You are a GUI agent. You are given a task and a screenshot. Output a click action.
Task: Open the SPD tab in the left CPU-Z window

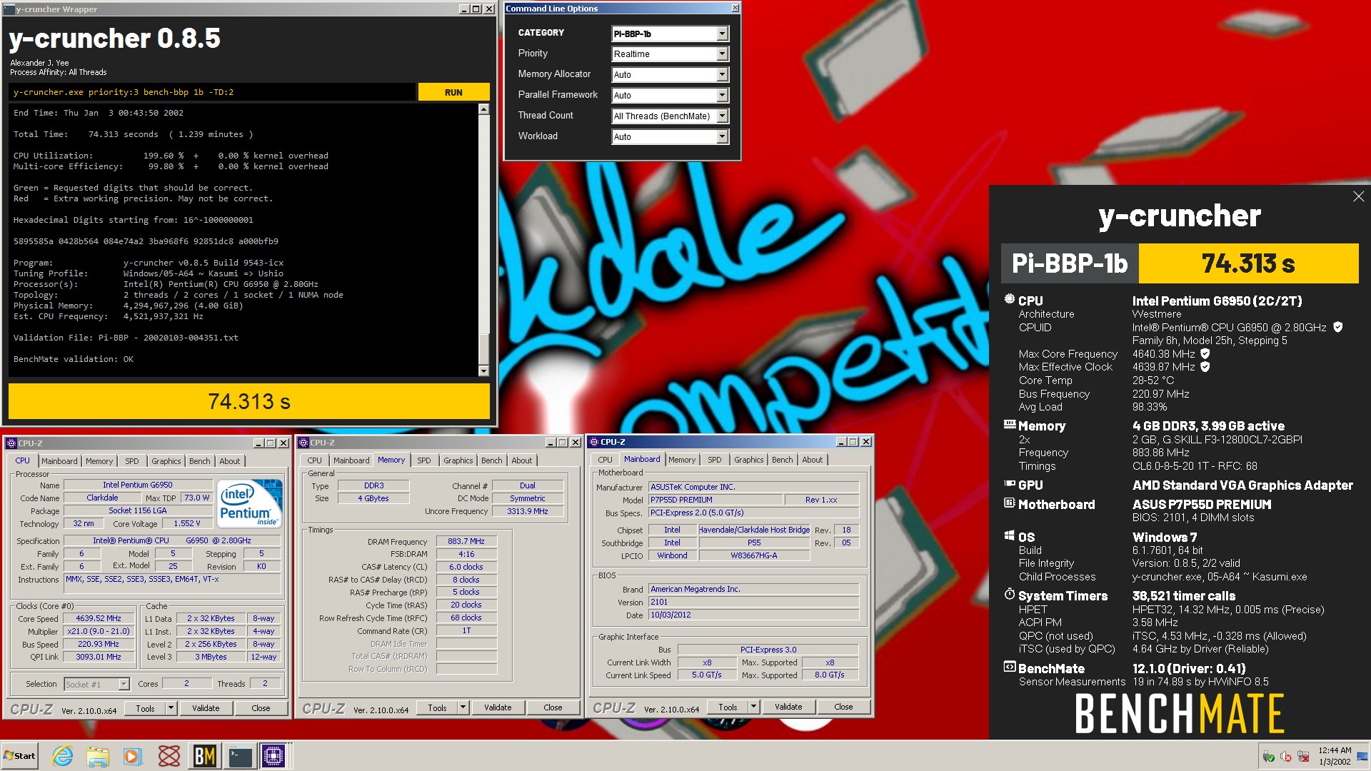point(132,461)
